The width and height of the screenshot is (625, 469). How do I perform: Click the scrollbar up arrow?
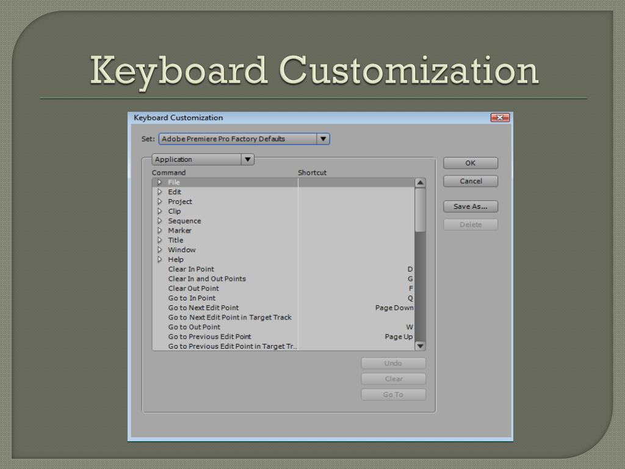420,183
